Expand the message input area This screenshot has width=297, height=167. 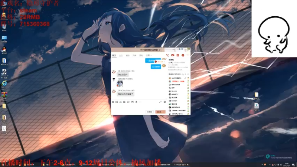(x=160, y=102)
